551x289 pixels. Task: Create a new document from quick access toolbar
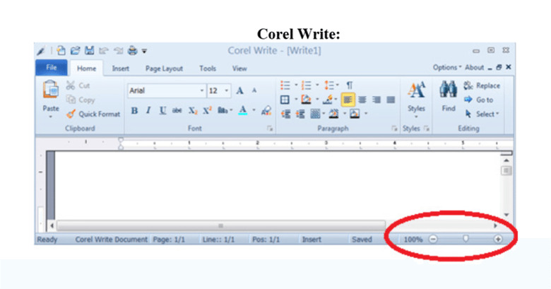pos(61,51)
